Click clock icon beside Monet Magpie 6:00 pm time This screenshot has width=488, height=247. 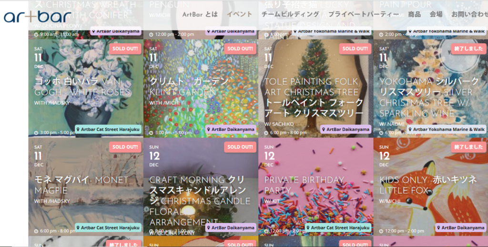coord(36,231)
